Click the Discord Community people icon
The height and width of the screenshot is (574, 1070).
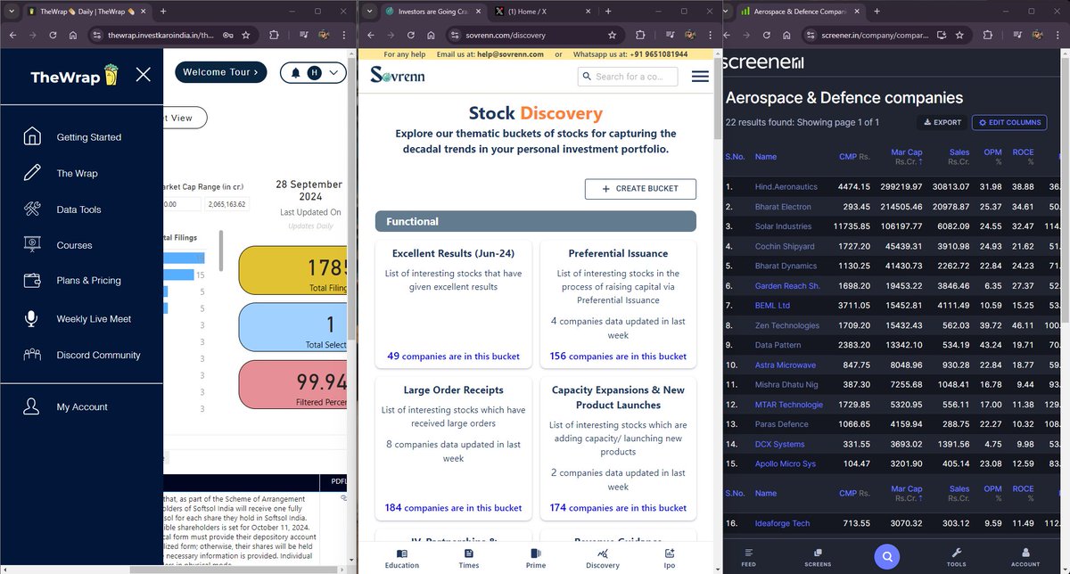pos(32,355)
